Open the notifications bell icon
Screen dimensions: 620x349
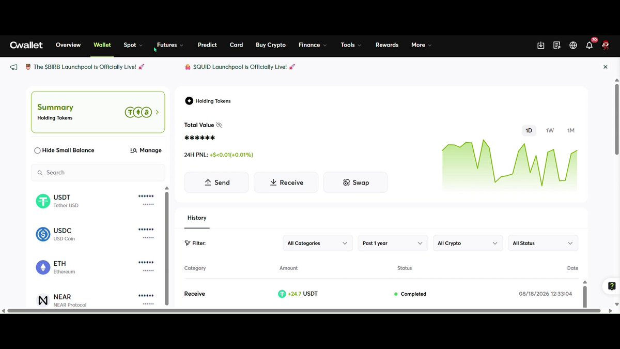(x=589, y=45)
